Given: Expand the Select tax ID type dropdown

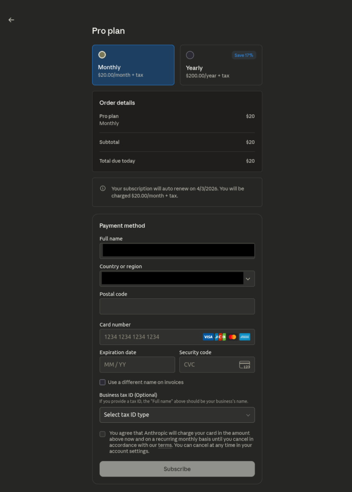Looking at the screenshot, I should click(x=177, y=415).
